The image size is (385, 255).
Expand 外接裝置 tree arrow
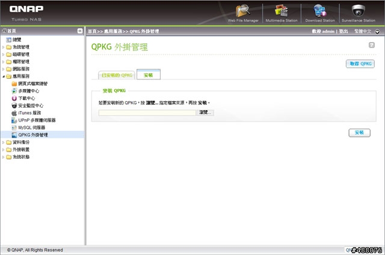(3, 150)
